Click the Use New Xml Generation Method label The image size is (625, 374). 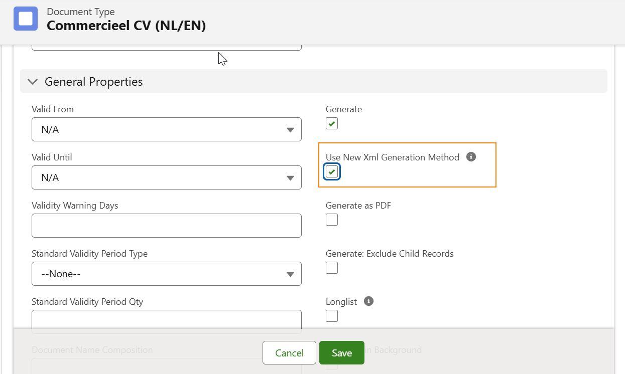tap(392, 157)
